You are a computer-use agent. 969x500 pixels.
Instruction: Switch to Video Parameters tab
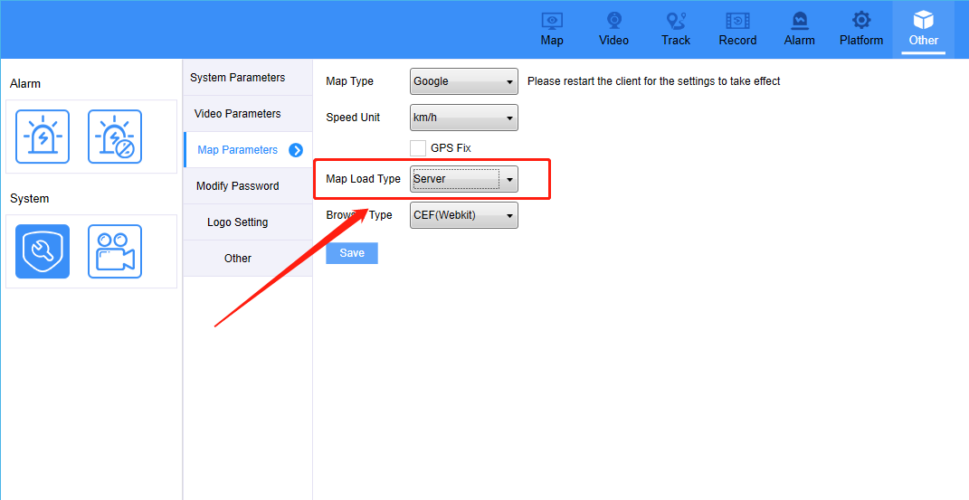point(248,114)
